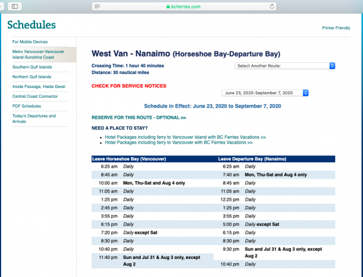Select Southern Gulf Islands menu item
The height and width of the screenshot is (277, 363).
point(32,67)
